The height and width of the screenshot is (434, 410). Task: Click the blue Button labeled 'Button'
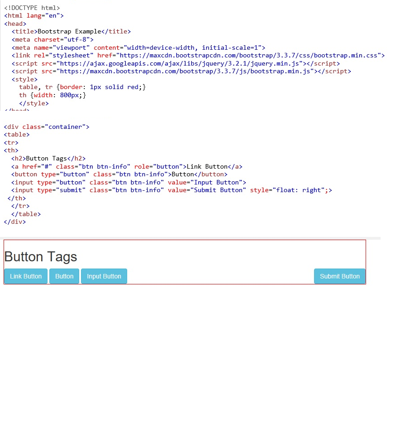pyautogui.click(x=64, y=276)
